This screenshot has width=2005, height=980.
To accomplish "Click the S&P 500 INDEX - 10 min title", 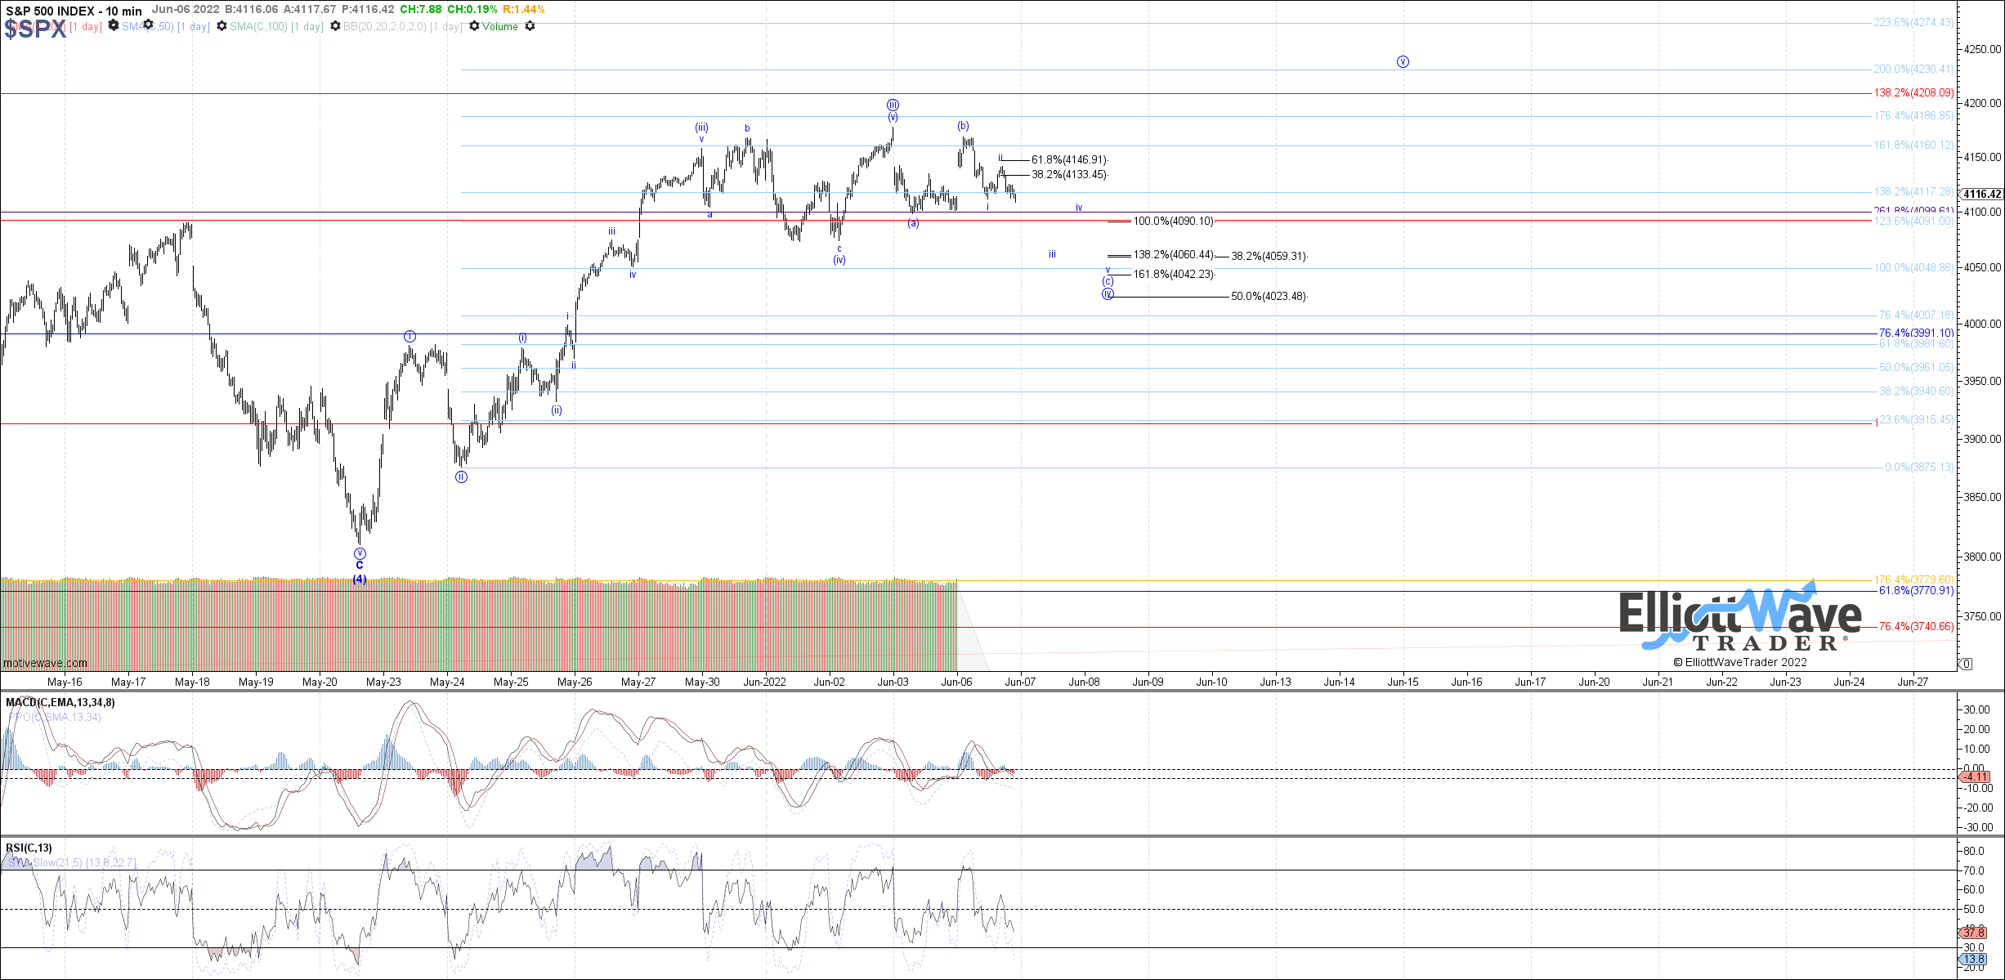I will coord(74,11).
